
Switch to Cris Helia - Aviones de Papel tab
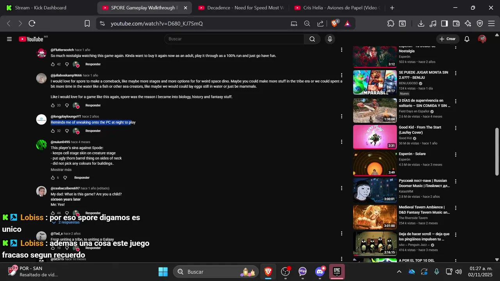tap(337, 8)
